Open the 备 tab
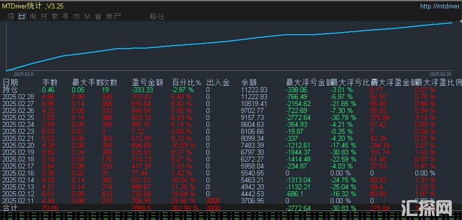Image resolution: width=462 pixels, height=220 pixels. (x=98, y=16)
